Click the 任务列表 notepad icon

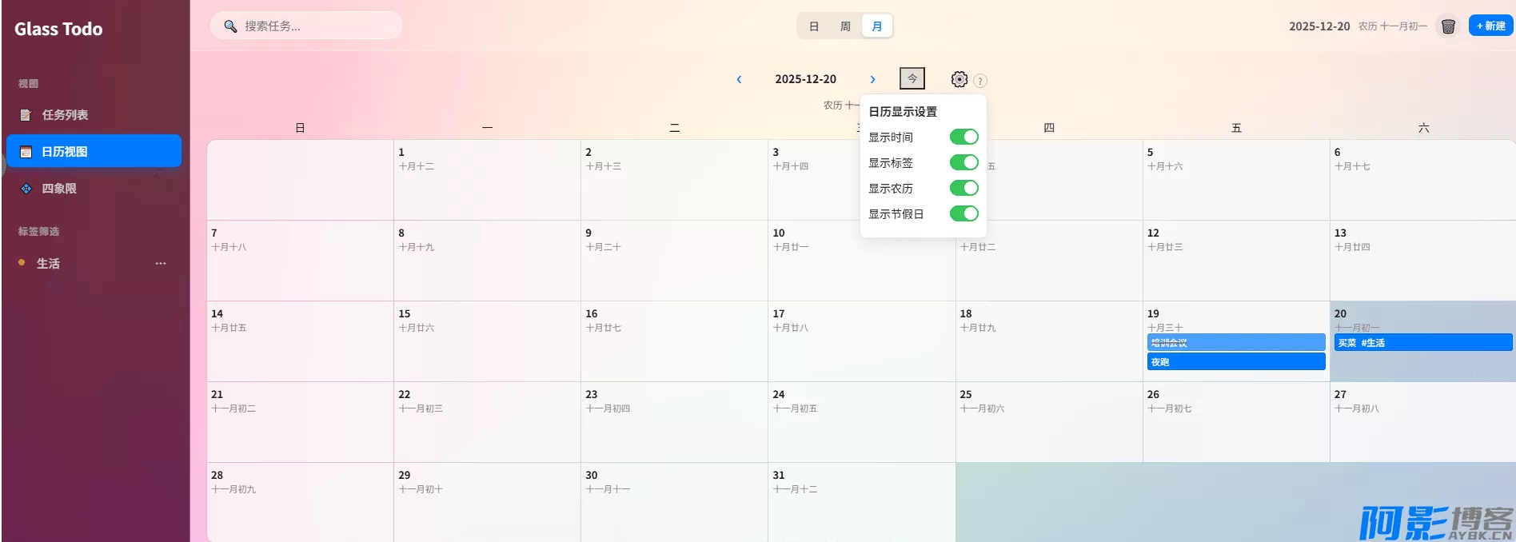coord(26,115)
